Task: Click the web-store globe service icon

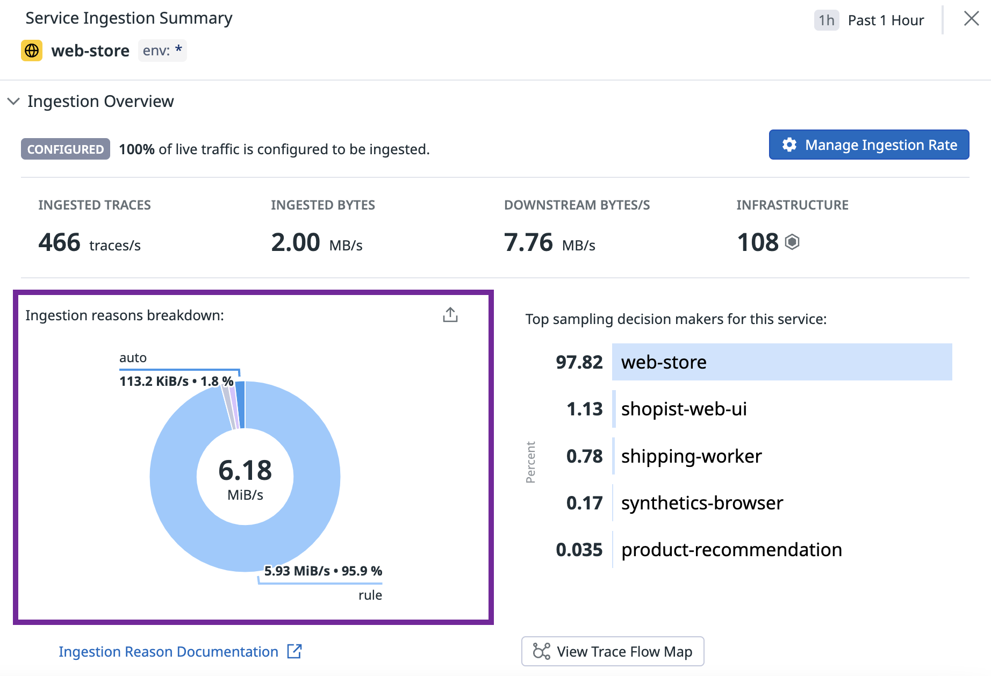Action: [x=32, y=51]
